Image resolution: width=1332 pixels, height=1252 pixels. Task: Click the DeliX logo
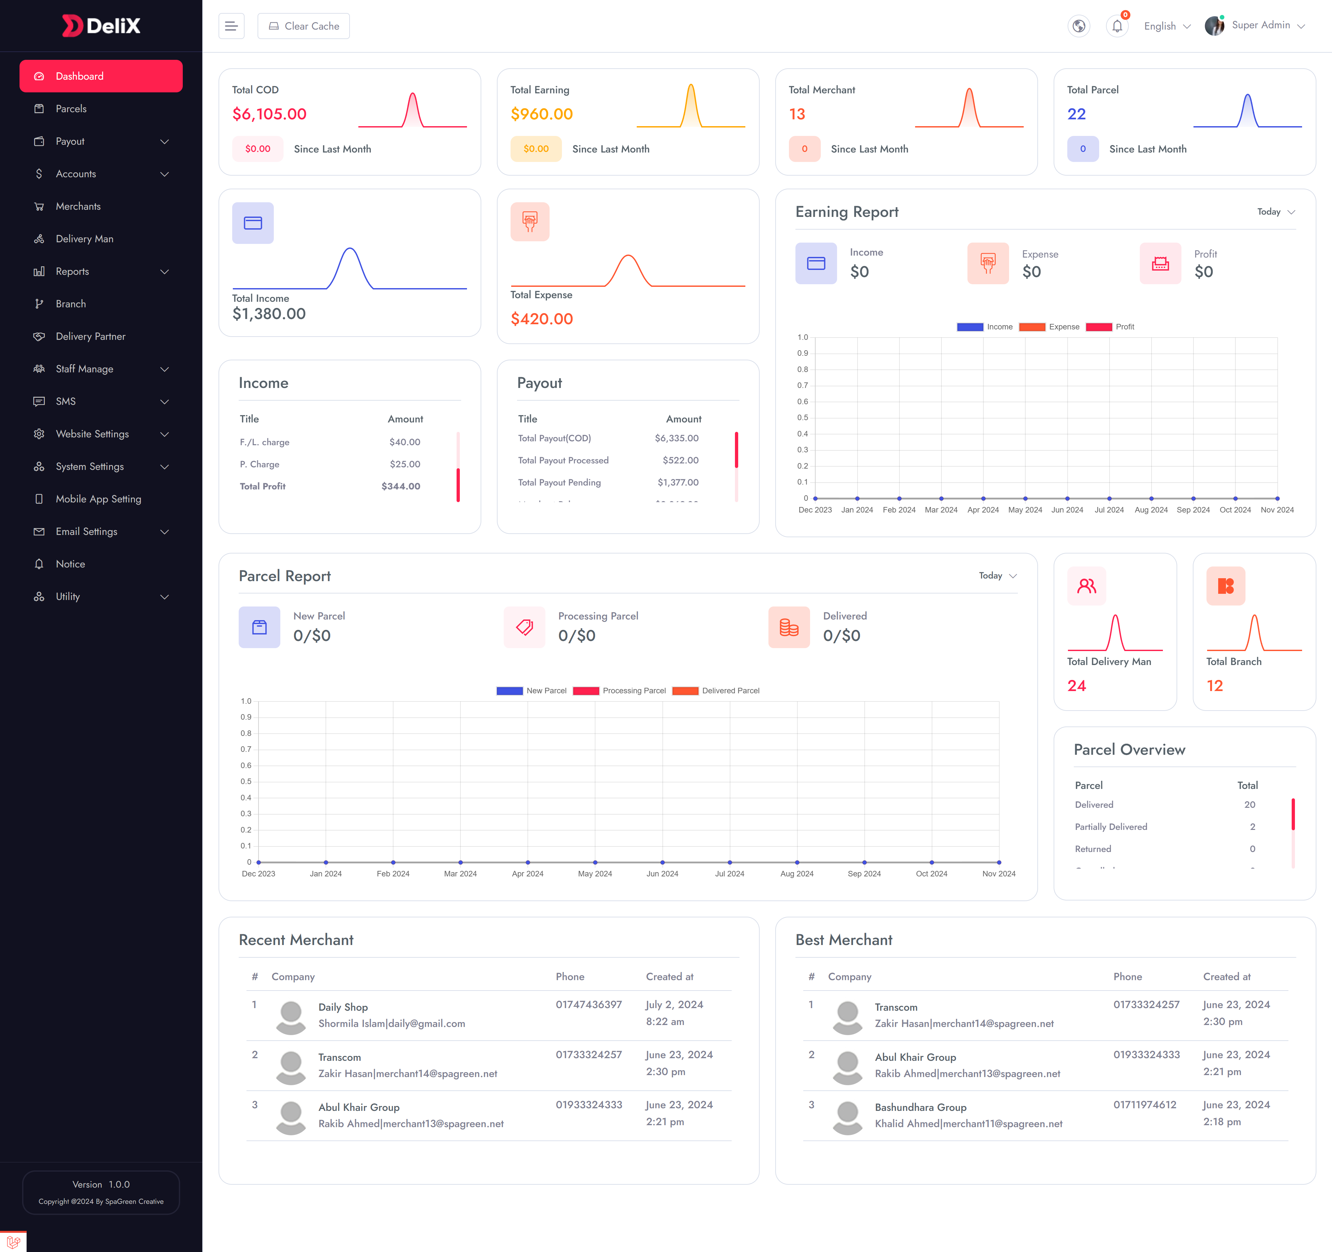coord(100,25)
